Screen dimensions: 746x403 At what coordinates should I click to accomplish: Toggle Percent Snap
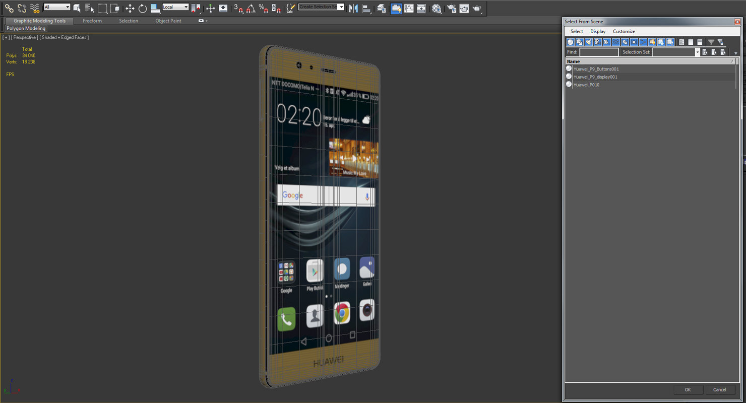[x=264, y=8]
